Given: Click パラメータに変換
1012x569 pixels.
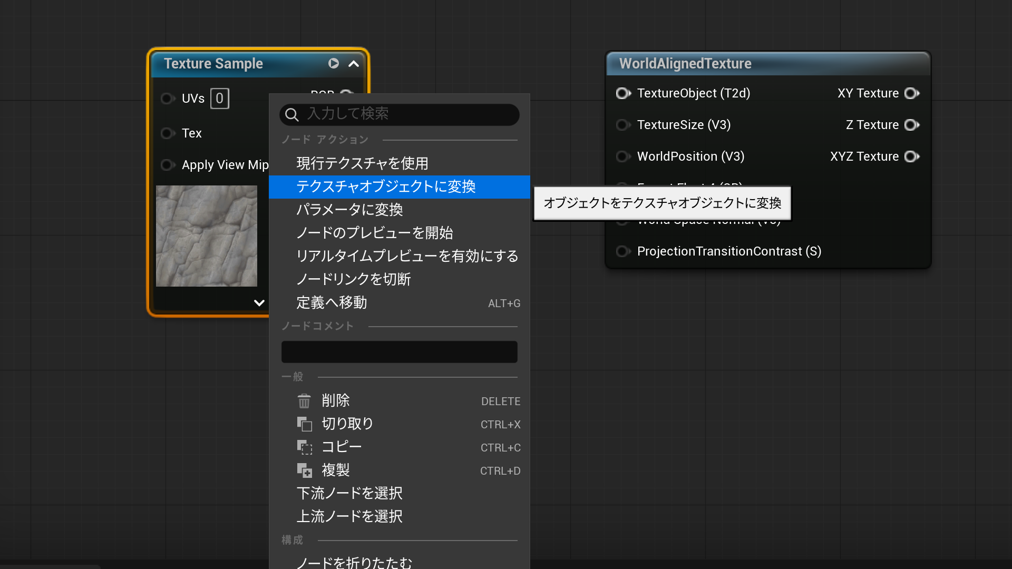Looking at the screenshot, I should click(350, 209).
